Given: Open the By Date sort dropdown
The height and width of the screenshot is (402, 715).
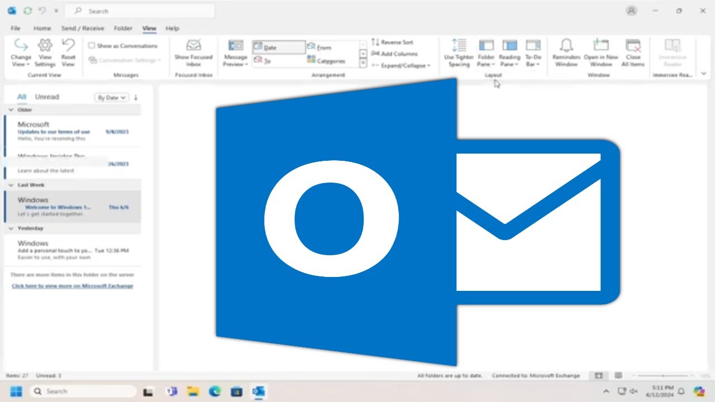Looking at the screenshot, I should (111, 97).
